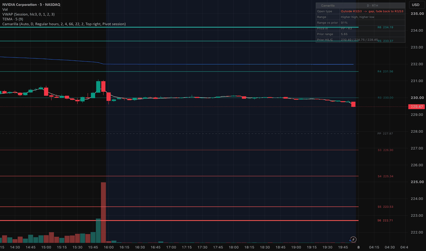Select the tall teal volume bar

pos(98,230)
